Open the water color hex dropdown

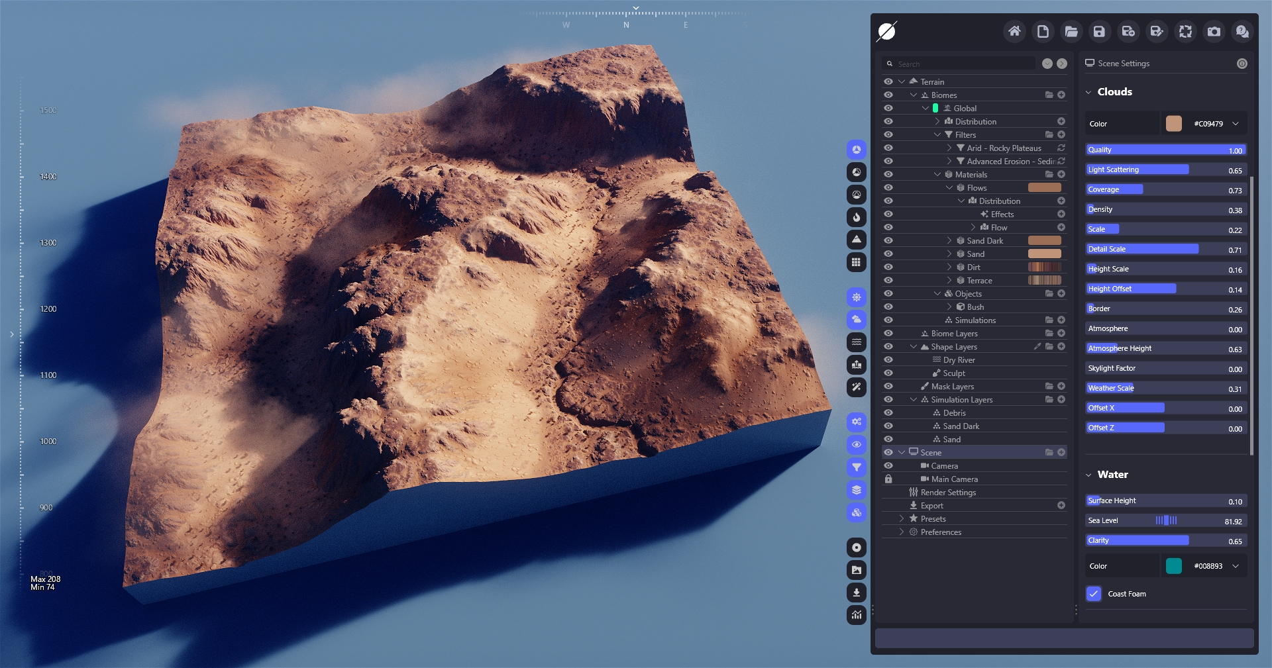[1236, 566]
